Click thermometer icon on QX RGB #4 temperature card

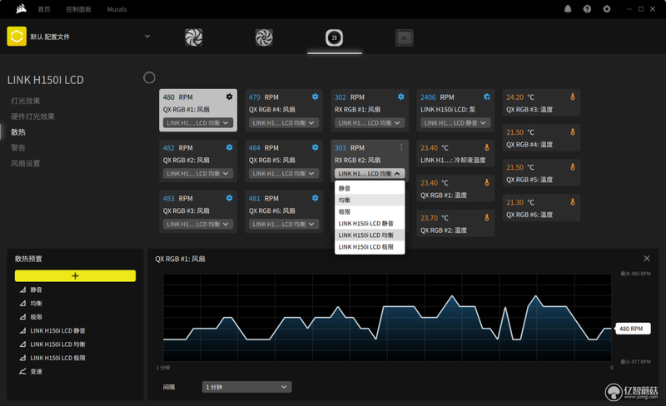(x=573, y=132)
